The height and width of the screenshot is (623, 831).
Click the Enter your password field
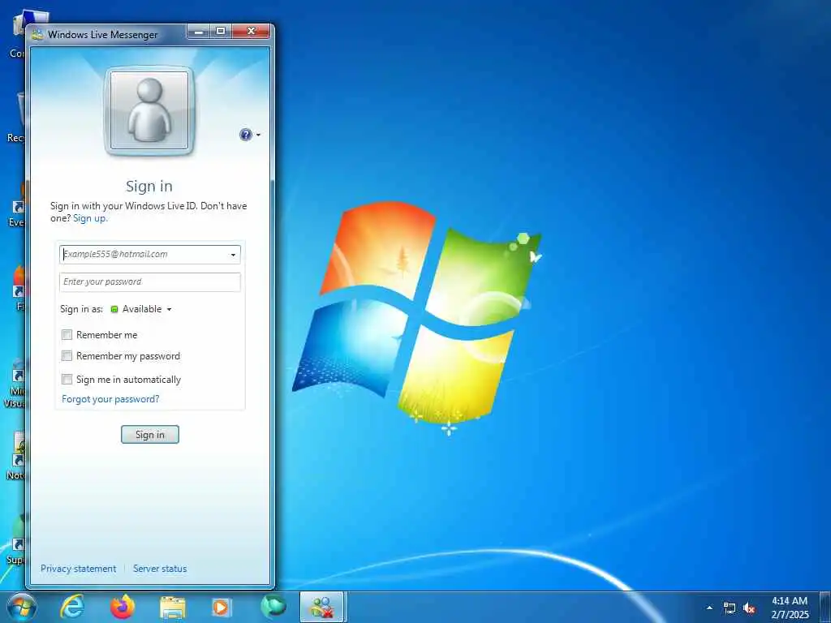[150, 281]
